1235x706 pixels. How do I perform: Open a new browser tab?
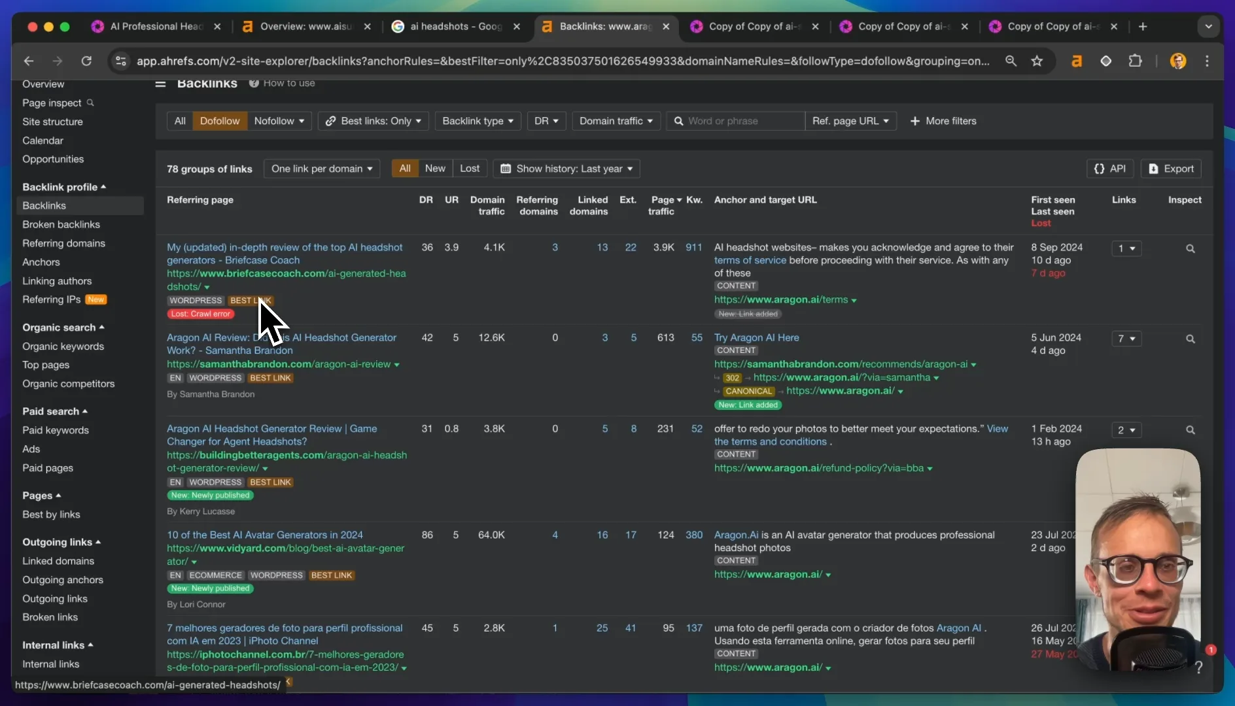pyautogui.click(x=1143, y=26)
